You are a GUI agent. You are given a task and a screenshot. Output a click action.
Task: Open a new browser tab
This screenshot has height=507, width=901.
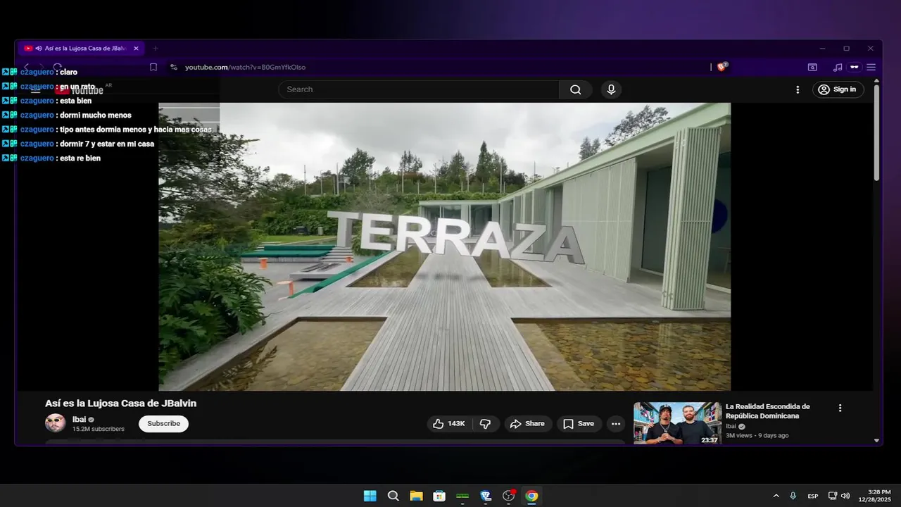[x=156, y=49]
